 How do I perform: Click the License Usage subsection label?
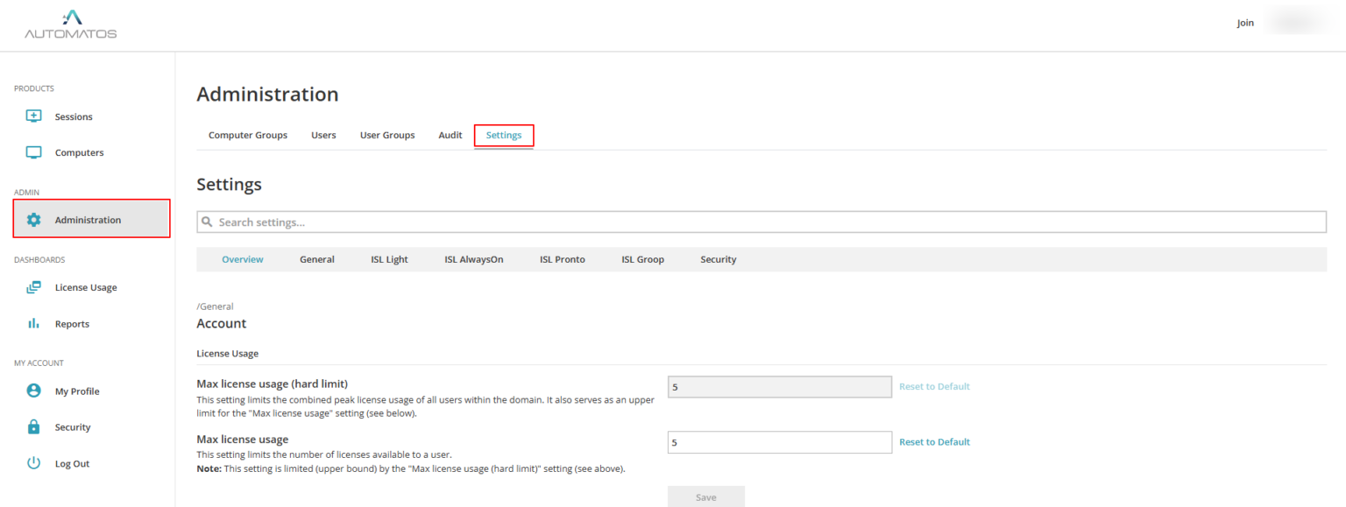(x=227, y=353)
